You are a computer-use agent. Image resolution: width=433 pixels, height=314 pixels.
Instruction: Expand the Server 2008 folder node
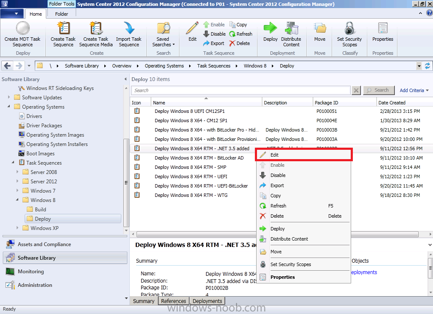pyautogui.click(x=17, y=172)
